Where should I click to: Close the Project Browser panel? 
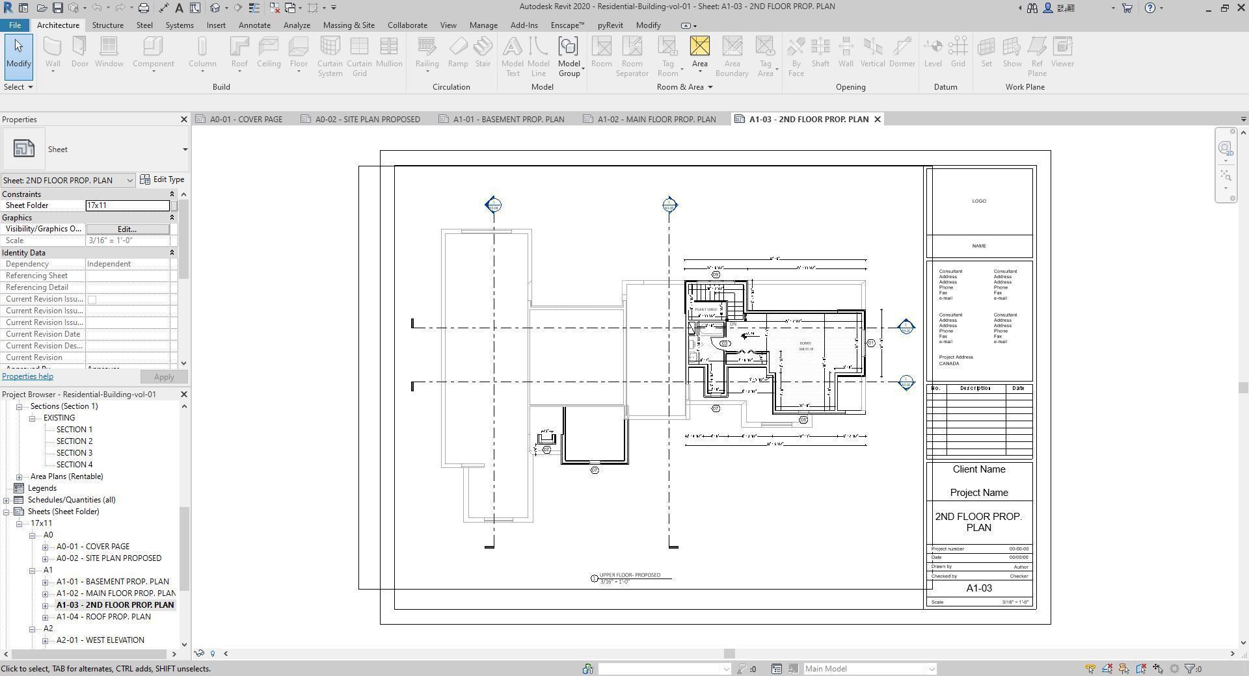(x=183, y=395)
